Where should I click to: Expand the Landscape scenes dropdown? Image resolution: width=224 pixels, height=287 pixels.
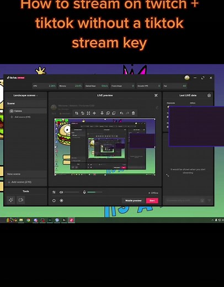tap(25, 95)
